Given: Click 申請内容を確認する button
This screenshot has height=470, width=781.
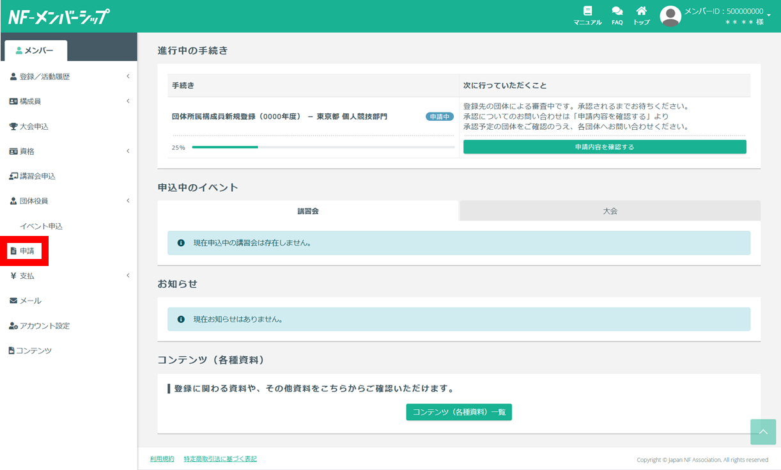Looking at the screenshot, I should click(604, 146).
